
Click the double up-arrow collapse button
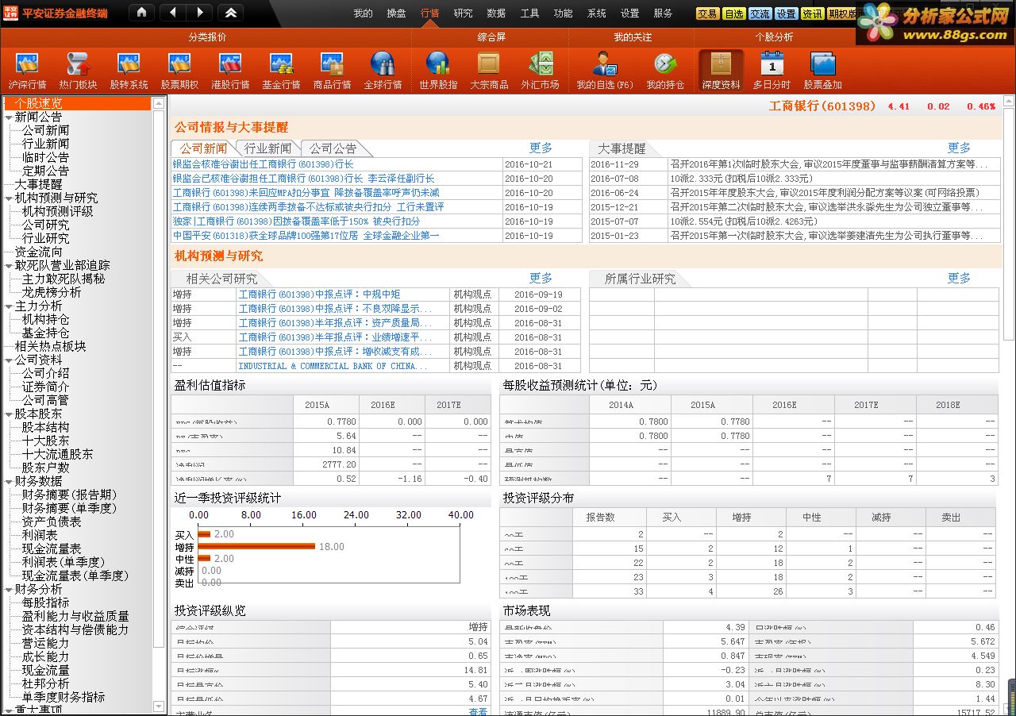230,13
